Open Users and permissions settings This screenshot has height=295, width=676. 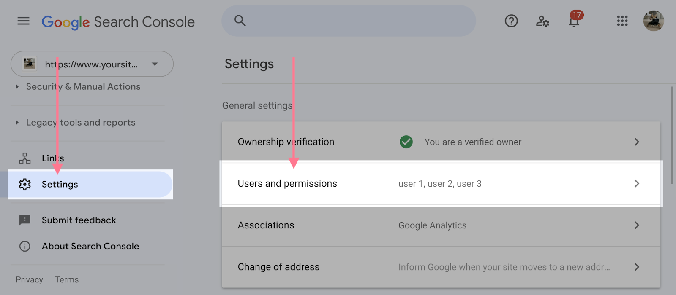pyautogui.click(x=287, y=183)
